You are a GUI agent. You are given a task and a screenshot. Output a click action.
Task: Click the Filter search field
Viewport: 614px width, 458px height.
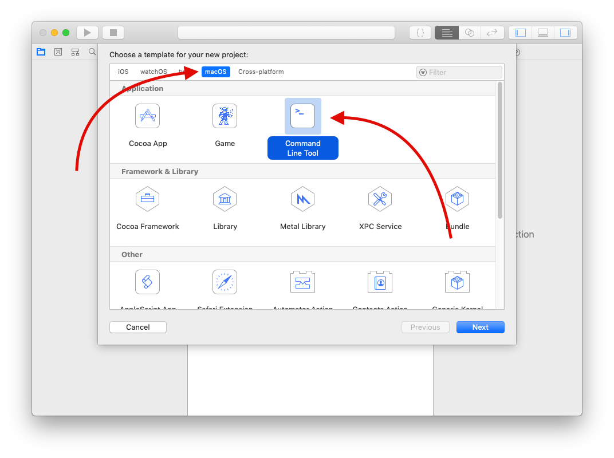[463, 72]
